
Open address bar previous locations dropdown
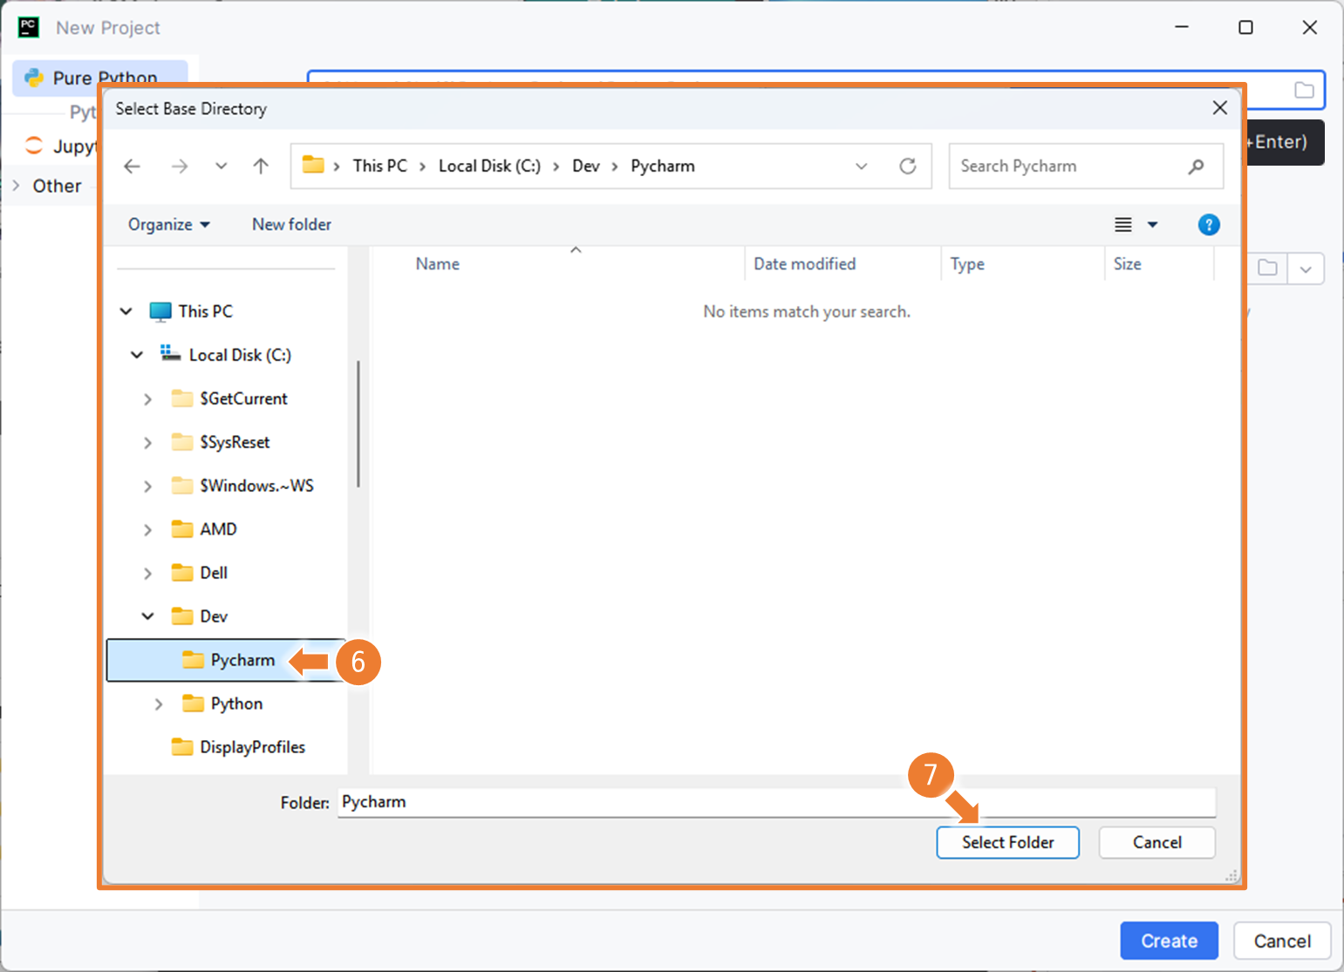[862, 166]
